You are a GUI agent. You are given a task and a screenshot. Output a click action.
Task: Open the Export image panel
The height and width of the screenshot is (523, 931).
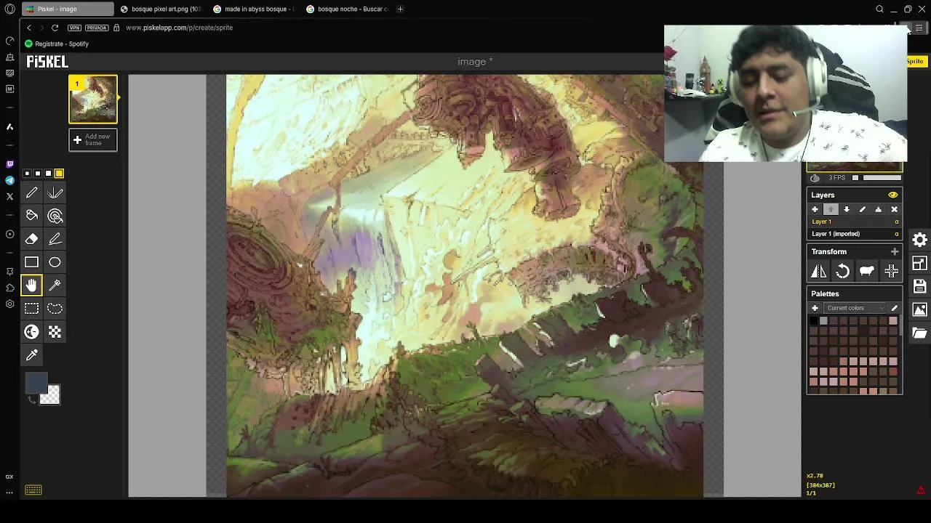click(920, 309)
